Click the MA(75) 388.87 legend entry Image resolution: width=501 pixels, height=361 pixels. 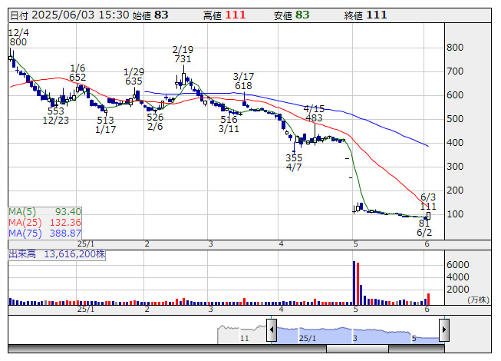click(x=44, y=233)
